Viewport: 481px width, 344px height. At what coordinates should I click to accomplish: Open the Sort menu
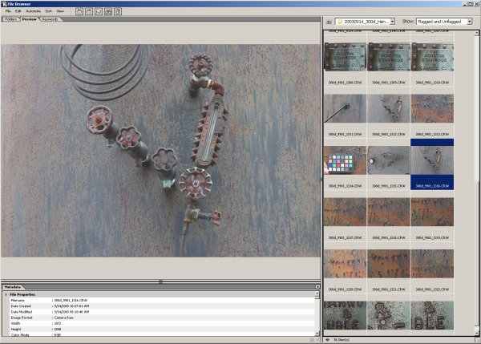pos(48,11)
